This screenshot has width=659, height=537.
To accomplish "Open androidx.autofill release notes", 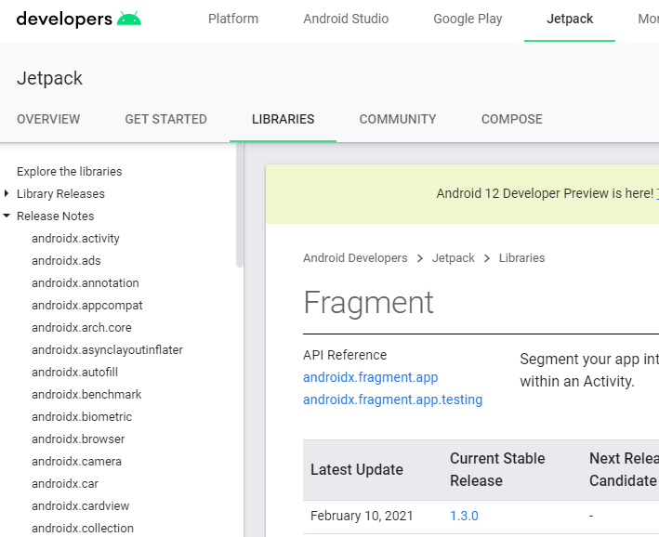I will [74, 372].
